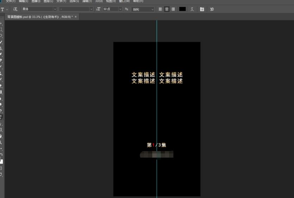Select the Eyedropper tool

[1, 54]
